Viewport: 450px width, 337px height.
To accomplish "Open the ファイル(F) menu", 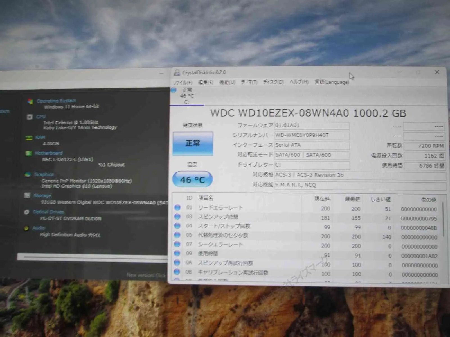I will click(x=183, y=82).
